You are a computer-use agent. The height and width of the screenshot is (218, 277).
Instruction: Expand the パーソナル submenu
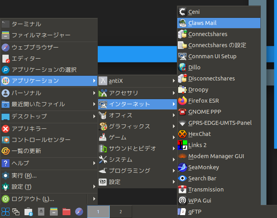[49, 93]
